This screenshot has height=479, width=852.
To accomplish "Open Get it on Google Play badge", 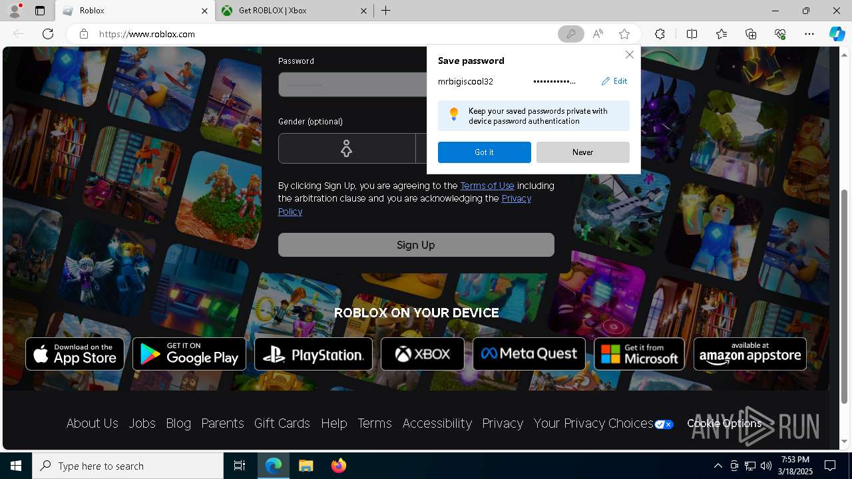I will click(x=189, y=354).
